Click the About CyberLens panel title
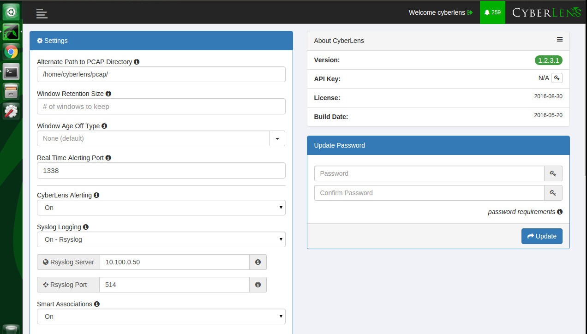Image resolution: width=587 pixels, height=334 pixels. (x=339, y=41)
